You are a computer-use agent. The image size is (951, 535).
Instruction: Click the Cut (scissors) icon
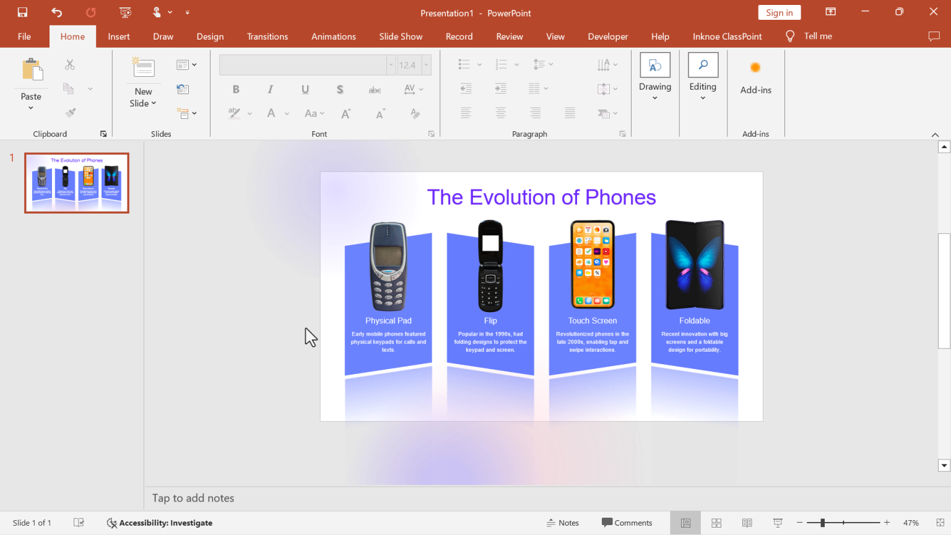(x=70, y=64)
